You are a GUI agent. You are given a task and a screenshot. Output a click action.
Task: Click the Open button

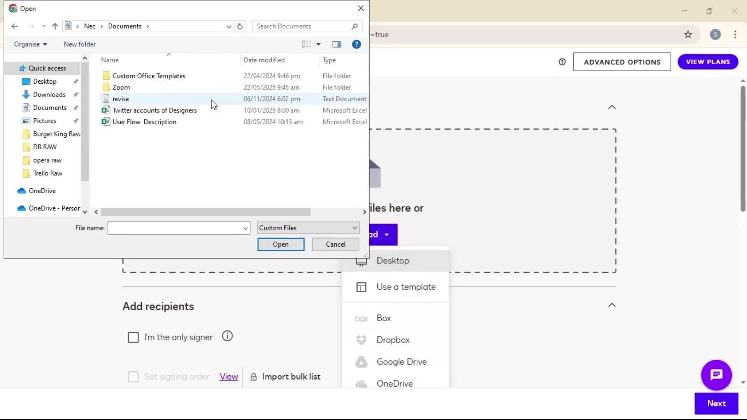(281, 244)
